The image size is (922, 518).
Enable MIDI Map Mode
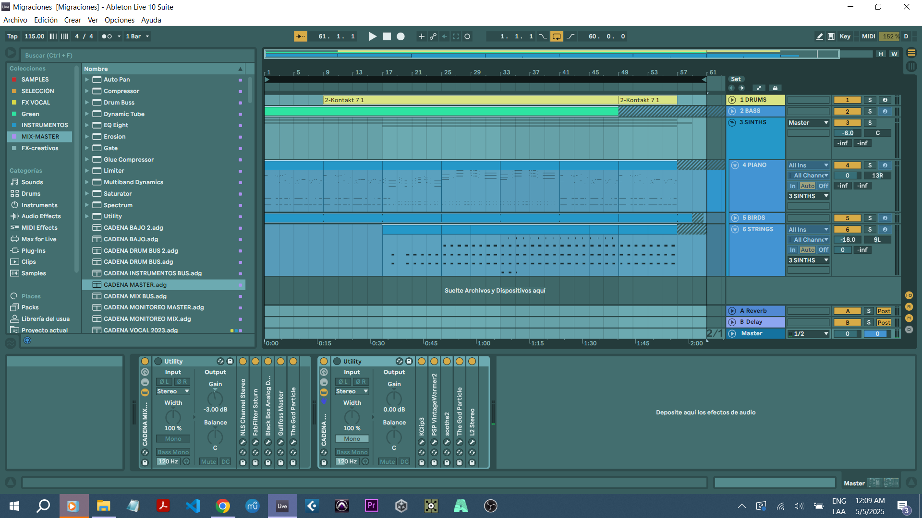(x=868, y=36)
